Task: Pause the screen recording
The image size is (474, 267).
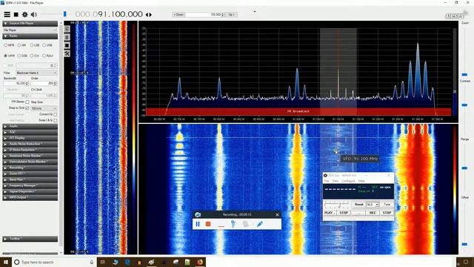Action: [198, 224]
